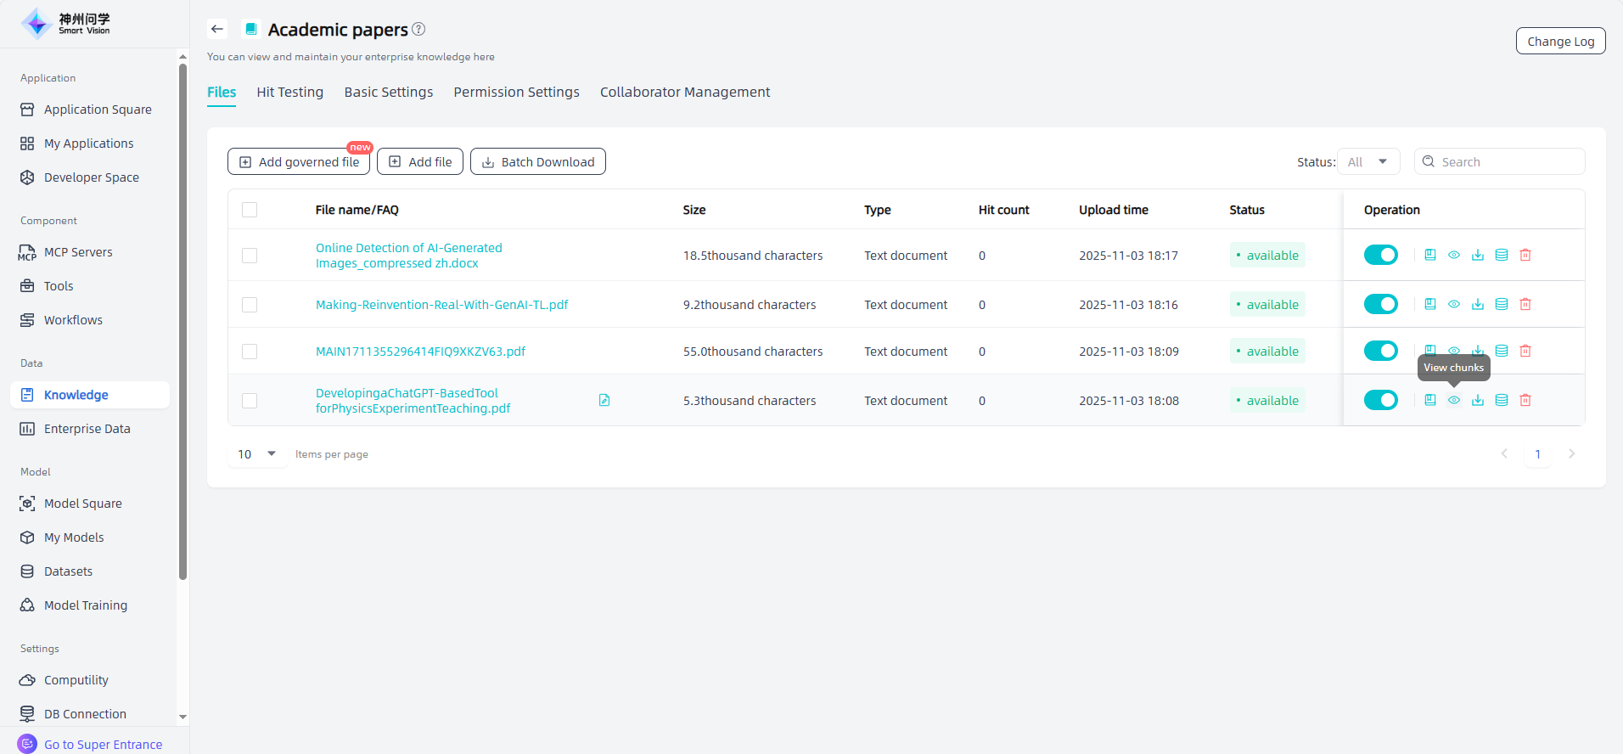
Task: Click the Batch Download button
Action: click(537, 161)
